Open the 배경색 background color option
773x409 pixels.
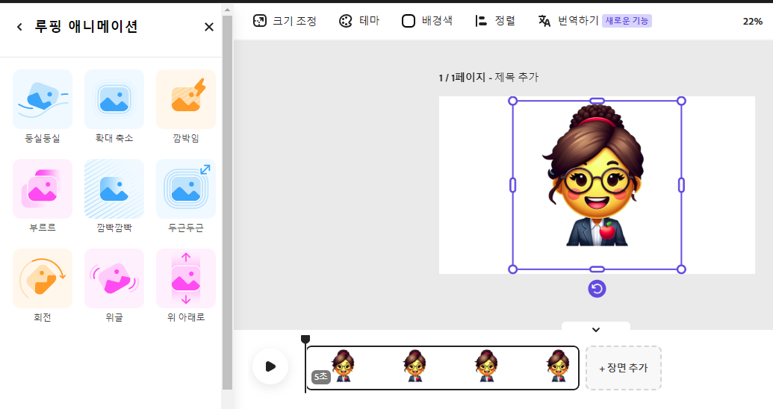click(427, 21)
